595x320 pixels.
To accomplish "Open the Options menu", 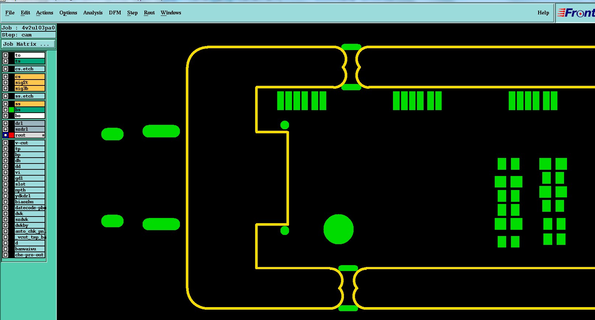I will click(x=68, y=13).
